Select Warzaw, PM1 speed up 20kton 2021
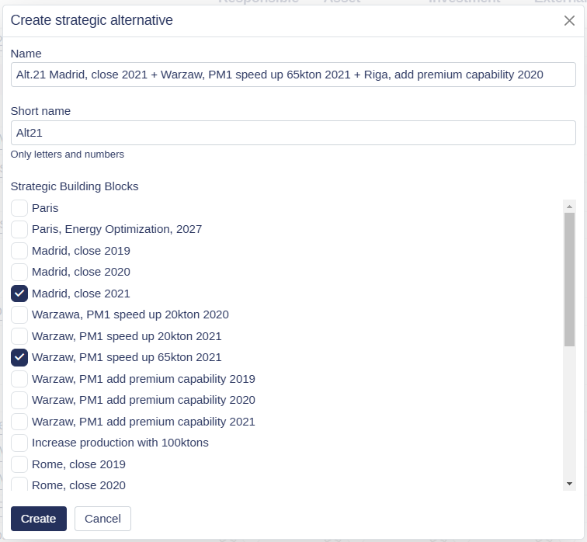587x542 pixels. click(19, 336)
